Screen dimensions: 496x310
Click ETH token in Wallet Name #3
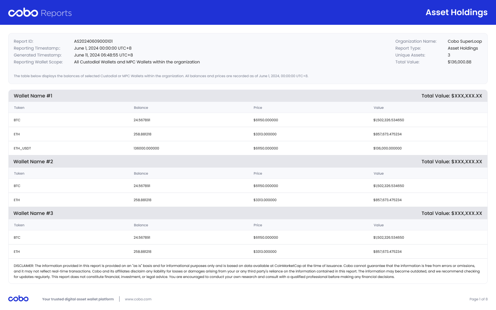point(17,251)
